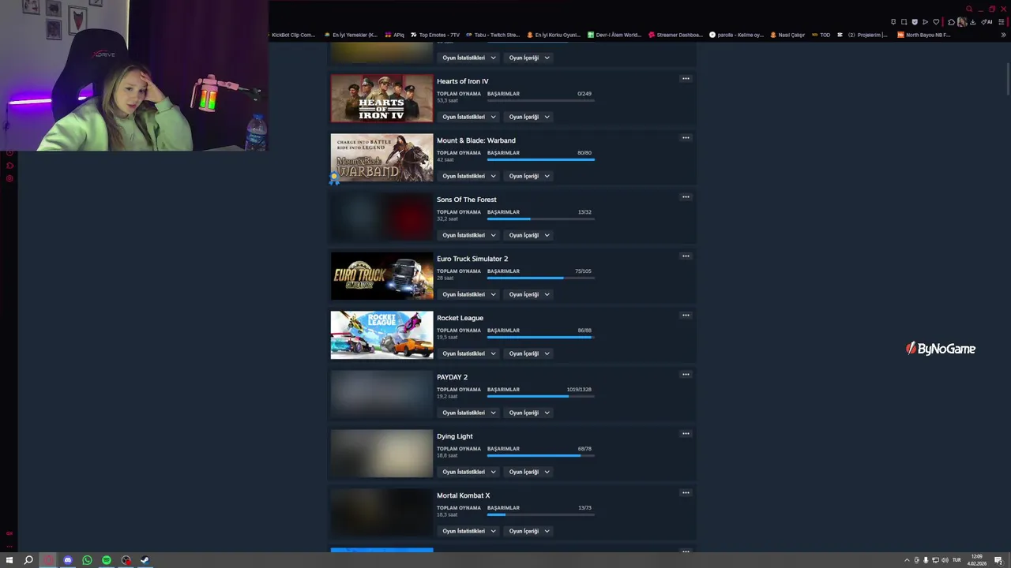Screen dimensions: 1011x568
Task: Open options menu for Euro Truck Simulator 2
Action: point(686,256)
